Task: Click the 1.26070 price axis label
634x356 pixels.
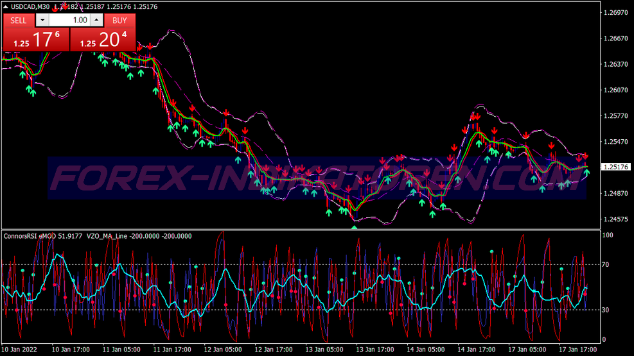Action: click(x=615, y=90)
